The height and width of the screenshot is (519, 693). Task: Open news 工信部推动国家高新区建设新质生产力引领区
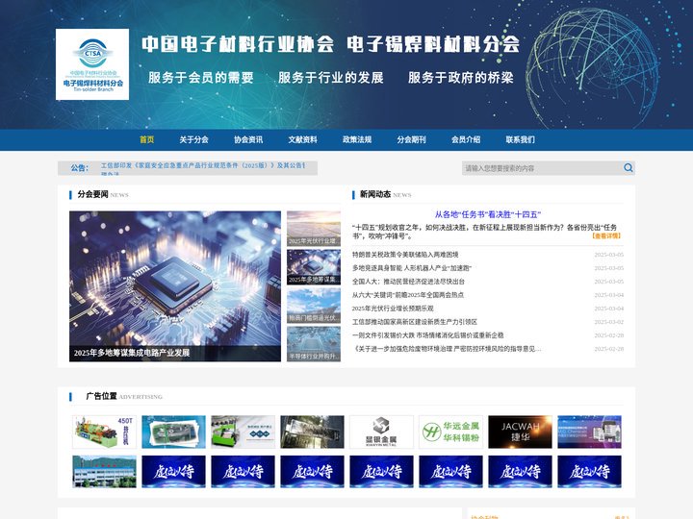pyautogui.click(x=415, y=322)
